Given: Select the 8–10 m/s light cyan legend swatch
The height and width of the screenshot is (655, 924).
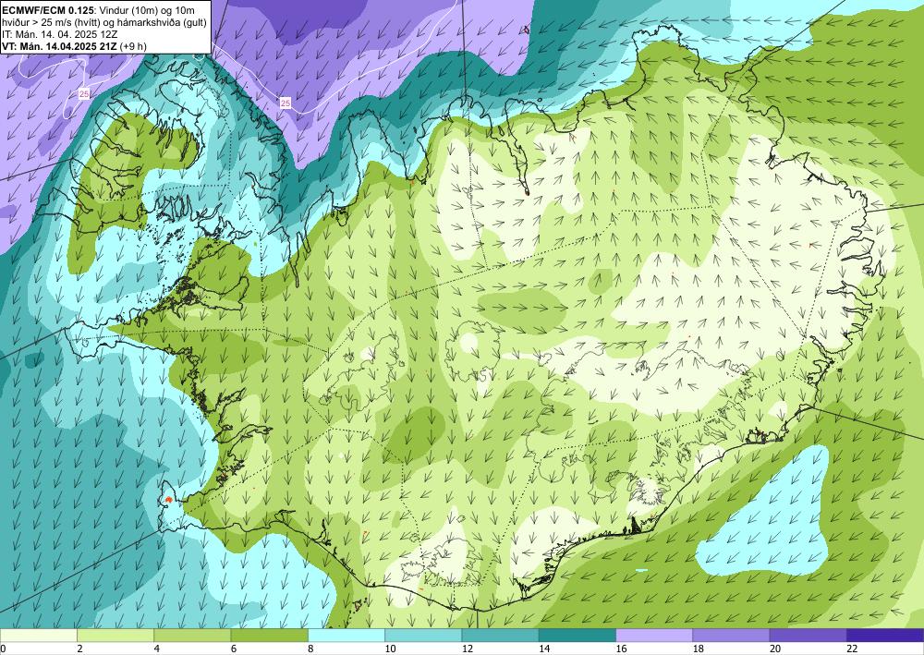Looking at the screenshot, I should point(346,635).
